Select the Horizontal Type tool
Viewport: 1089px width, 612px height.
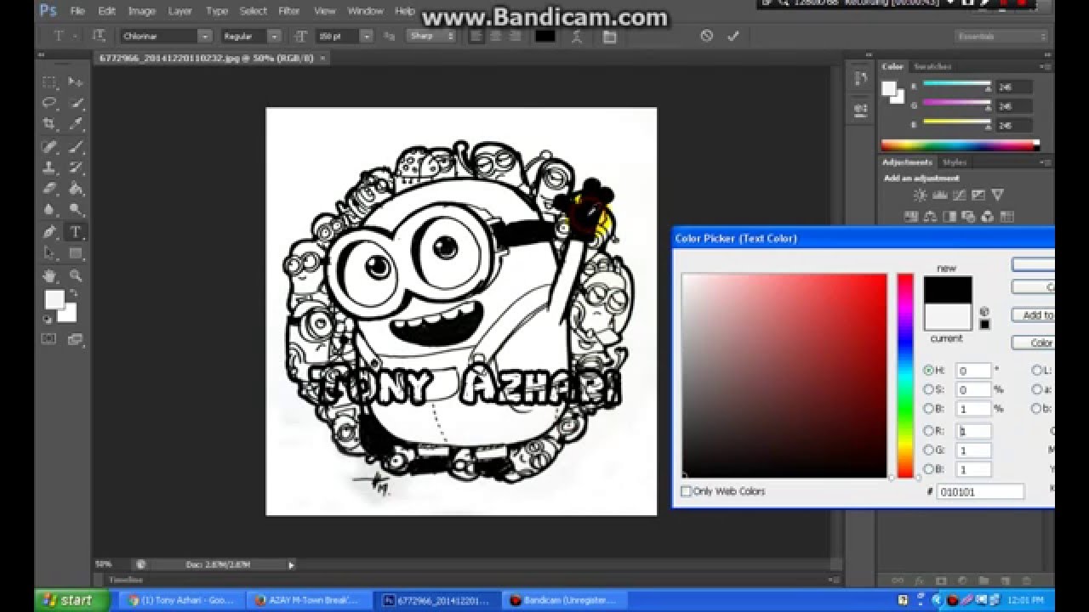pyautogui.click(x=76, y=232)
